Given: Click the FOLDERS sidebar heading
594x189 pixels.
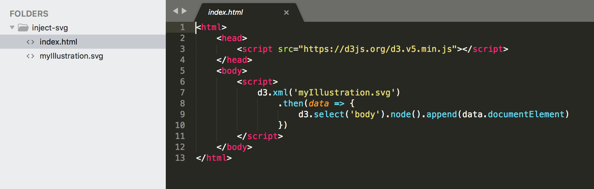Looking at the screenshot, I should pos(29,14).
